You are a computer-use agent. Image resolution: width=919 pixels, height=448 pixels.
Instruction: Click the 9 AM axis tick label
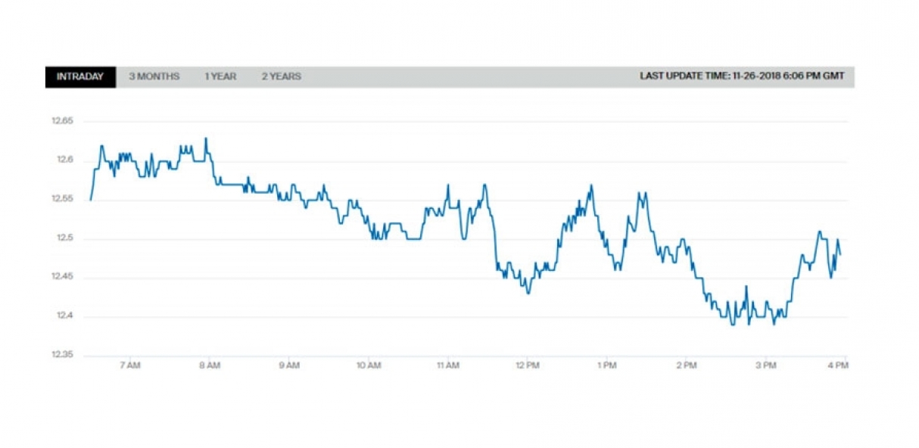[289, 366]
